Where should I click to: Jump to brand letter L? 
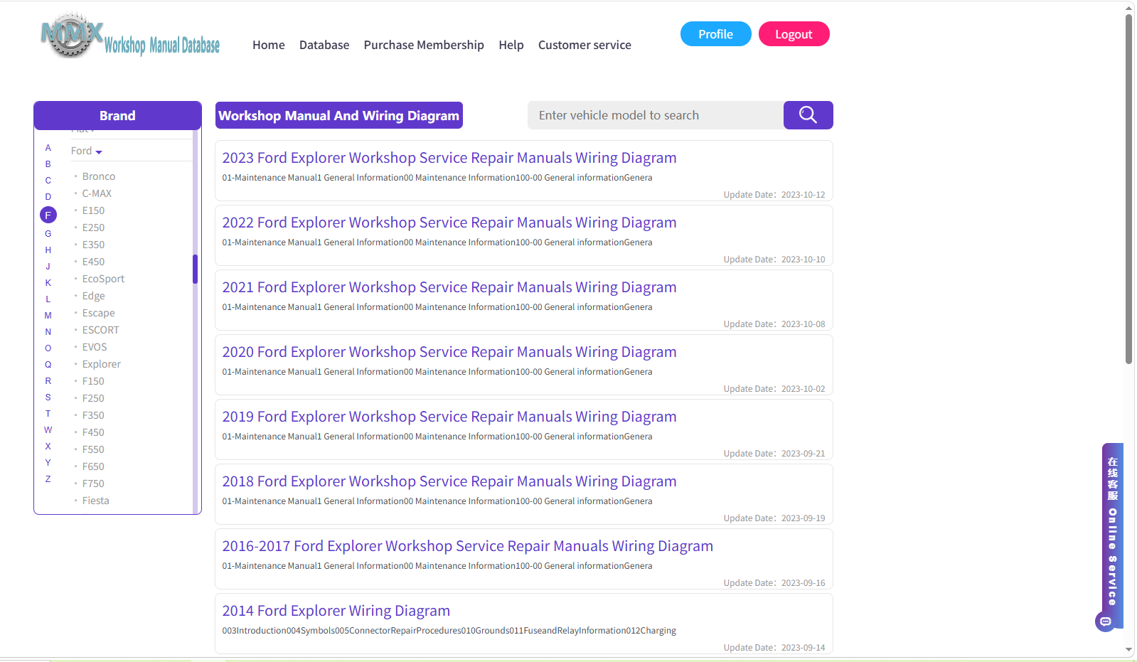click(x=48, y=299)
